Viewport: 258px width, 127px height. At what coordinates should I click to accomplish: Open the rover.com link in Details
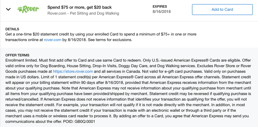tap(52, 40)
